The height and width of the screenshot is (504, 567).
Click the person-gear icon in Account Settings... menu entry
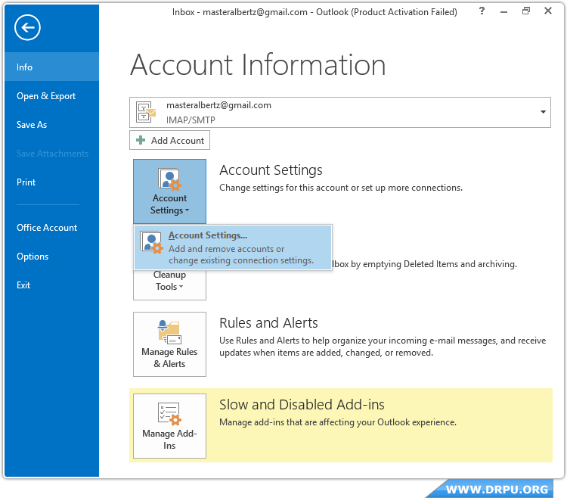[151, 242]
